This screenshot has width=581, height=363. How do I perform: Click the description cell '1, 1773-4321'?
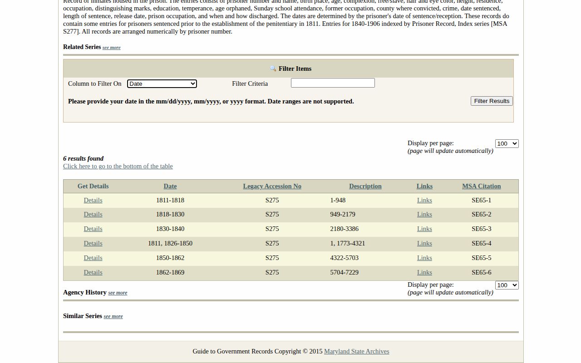pyautogui.click(x=348, y=243)
